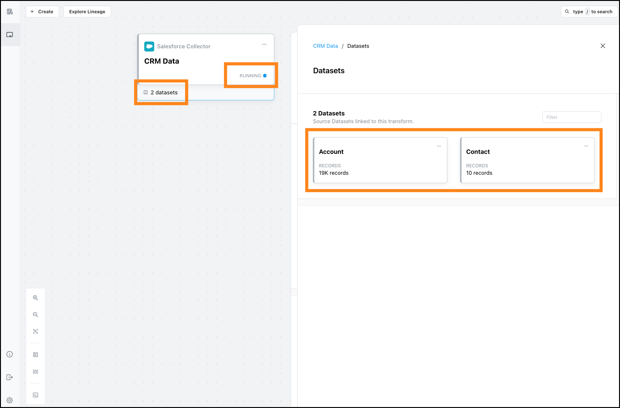Close the Datasets side panel
The height and width of the screenshot is (408, 620).
point(603,46)
